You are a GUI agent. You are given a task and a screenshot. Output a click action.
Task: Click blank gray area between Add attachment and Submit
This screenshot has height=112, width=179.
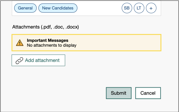pos(86,78)
